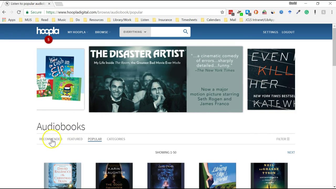Open the Calendars bookmark folder
336x189 pixels.
click(x=211, y=20)
